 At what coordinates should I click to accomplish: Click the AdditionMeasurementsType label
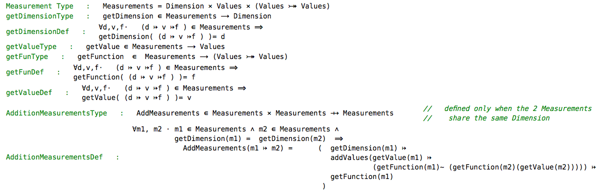click(56, 113)
